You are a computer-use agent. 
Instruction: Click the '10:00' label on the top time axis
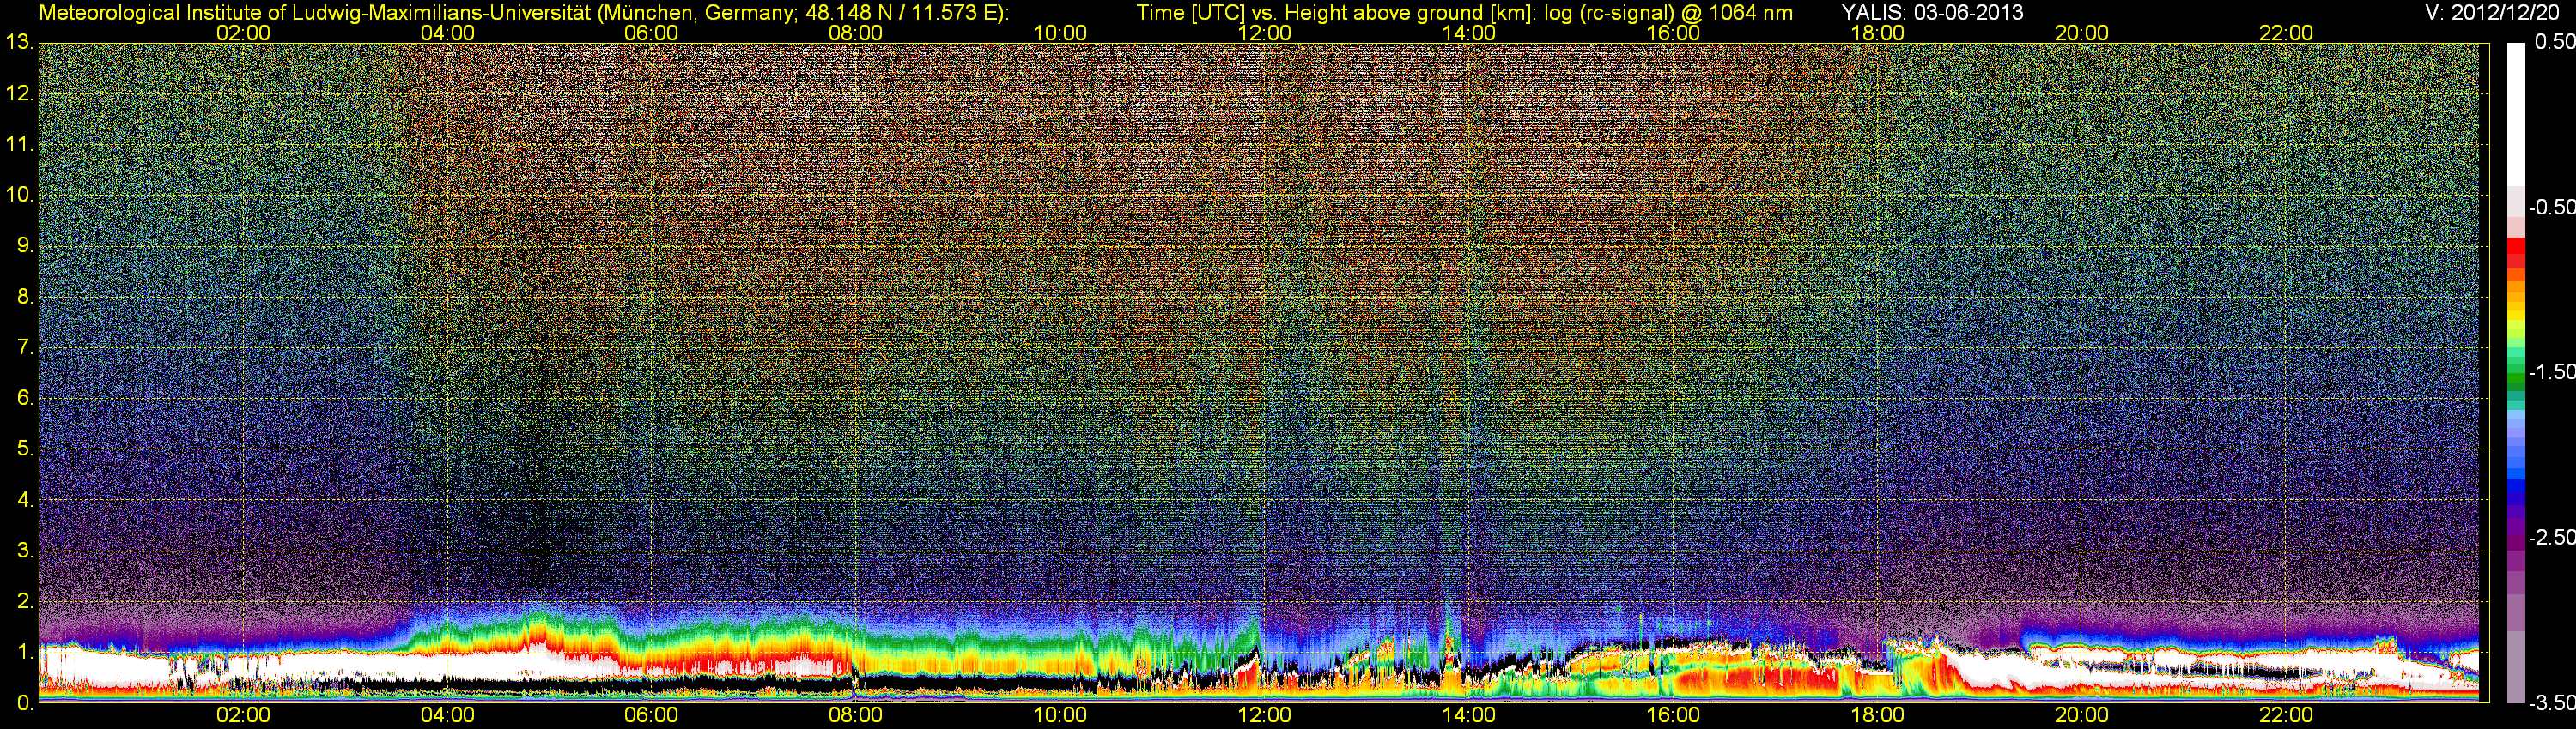[x=1060, y=33]
